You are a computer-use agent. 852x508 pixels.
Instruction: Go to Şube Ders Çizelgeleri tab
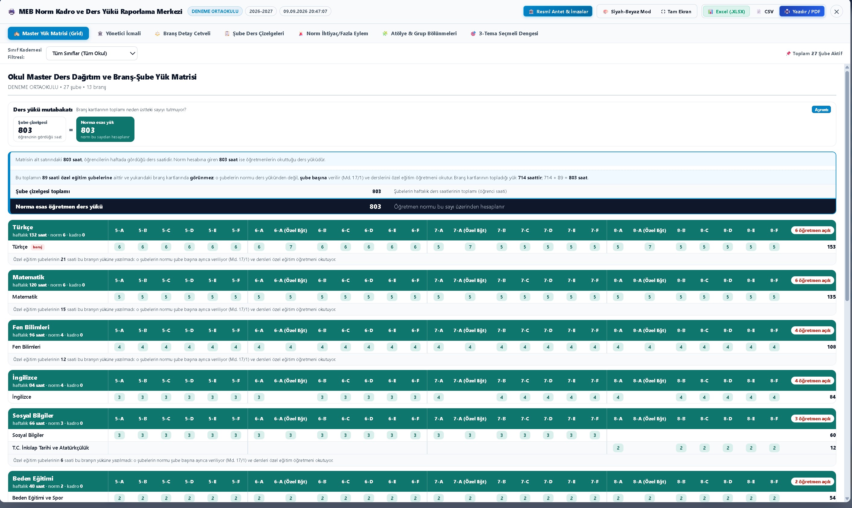pyautogui.click(x=254, y=33)
